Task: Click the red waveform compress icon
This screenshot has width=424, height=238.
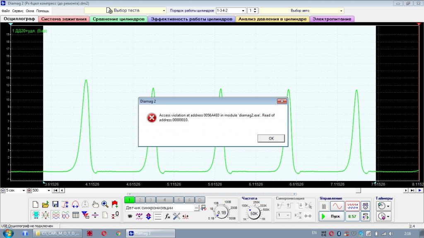Action: 185,216
